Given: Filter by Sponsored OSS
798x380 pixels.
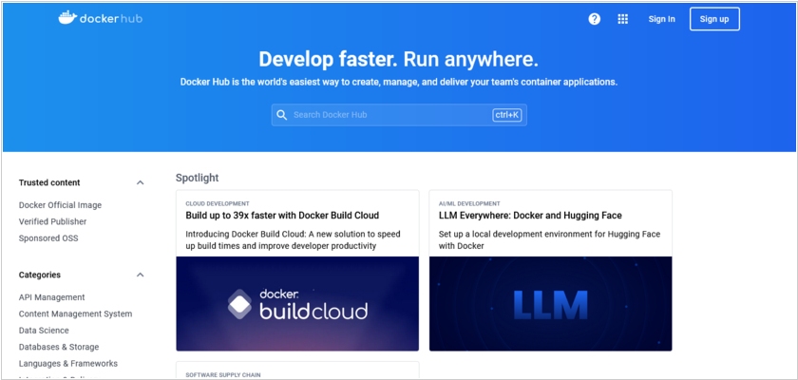Looking at the screenshot, I should 48,238.
